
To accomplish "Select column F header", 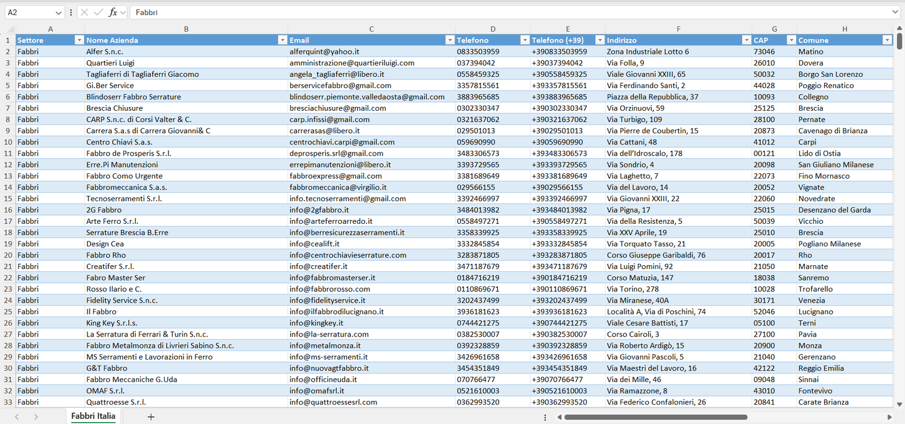I will coord(678,29).
